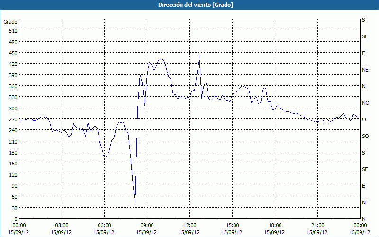Click the 15:00 time label
This screenshot has height=237, width=379.
point(232,226)
